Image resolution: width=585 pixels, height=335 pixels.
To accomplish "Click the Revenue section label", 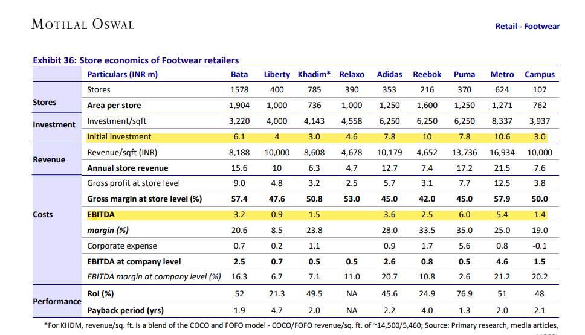I will [x=49, y=159].
